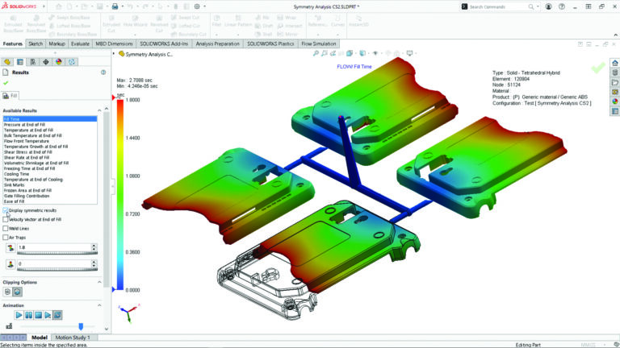620x348 pixels.
Task: Open the DimXpert crosshair manager tab
Action: [44, 60]
